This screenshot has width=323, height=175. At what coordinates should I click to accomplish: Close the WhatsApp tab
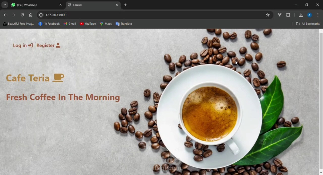60,5
